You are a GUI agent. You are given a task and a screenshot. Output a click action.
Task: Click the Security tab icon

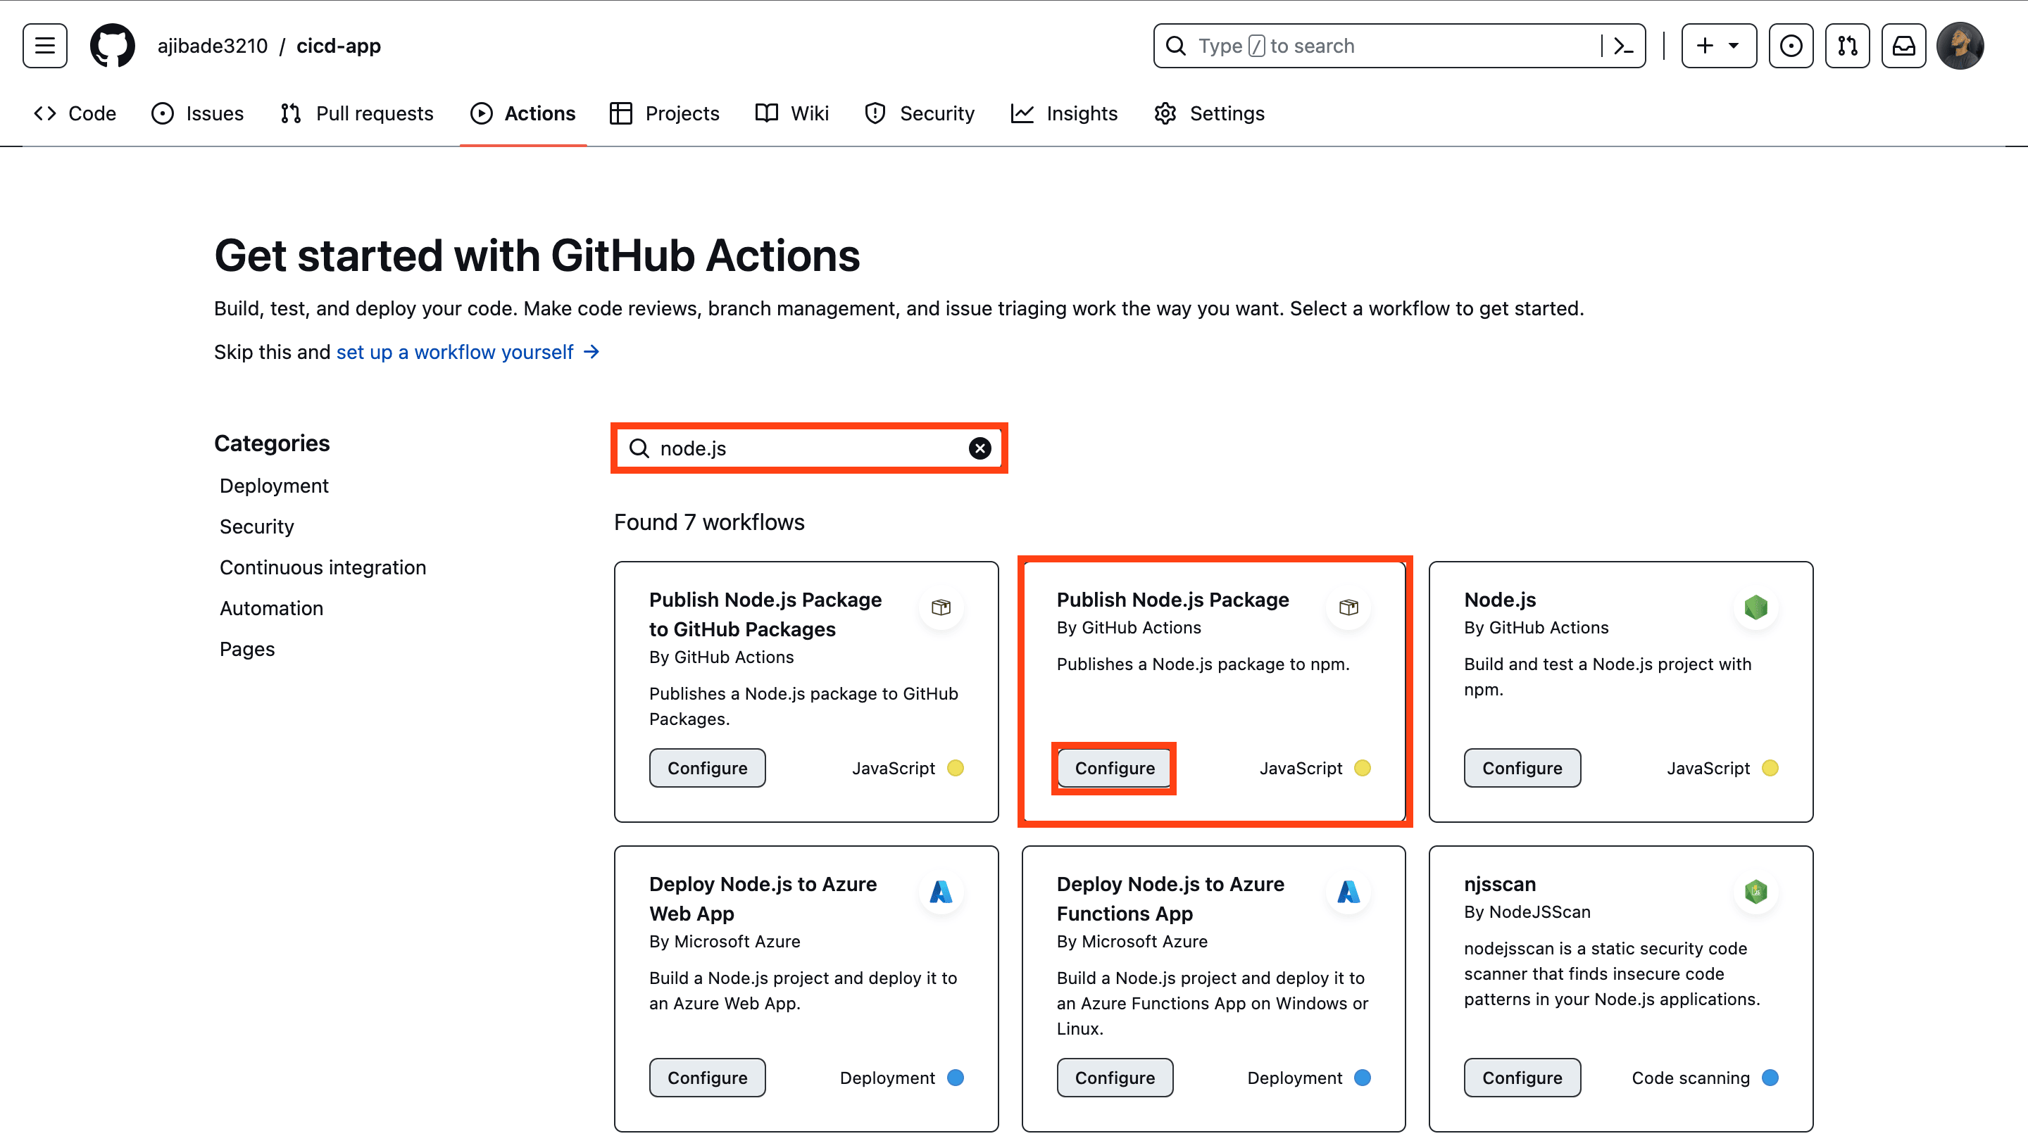point(875,113)
